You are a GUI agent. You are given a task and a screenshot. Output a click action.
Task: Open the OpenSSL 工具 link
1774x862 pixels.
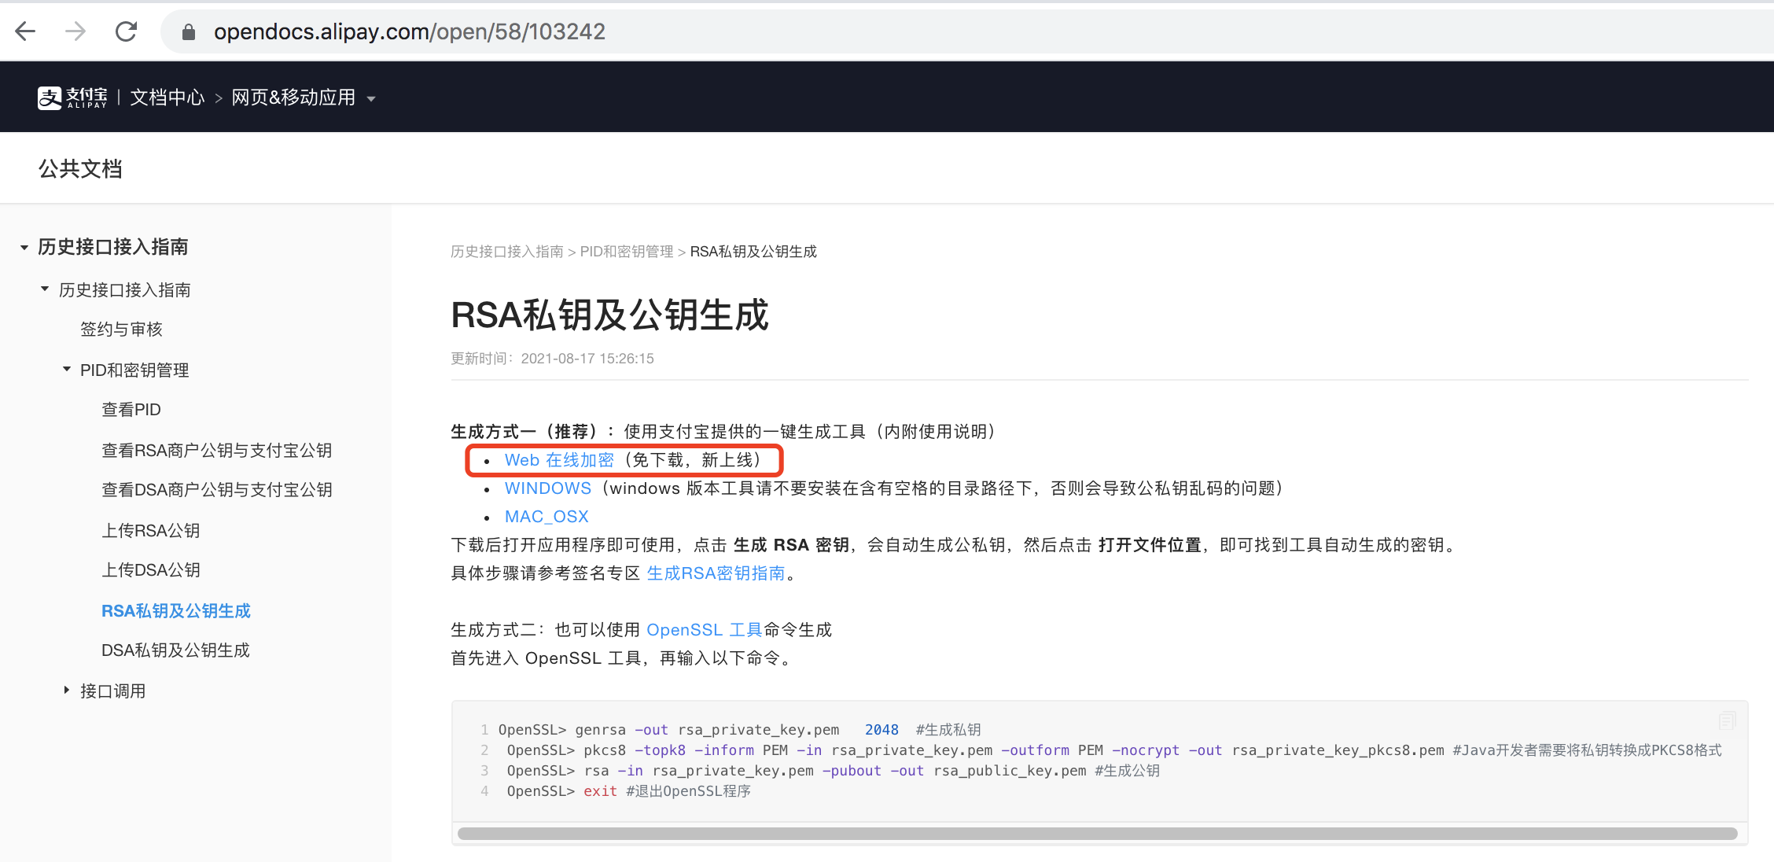point(705,630)
